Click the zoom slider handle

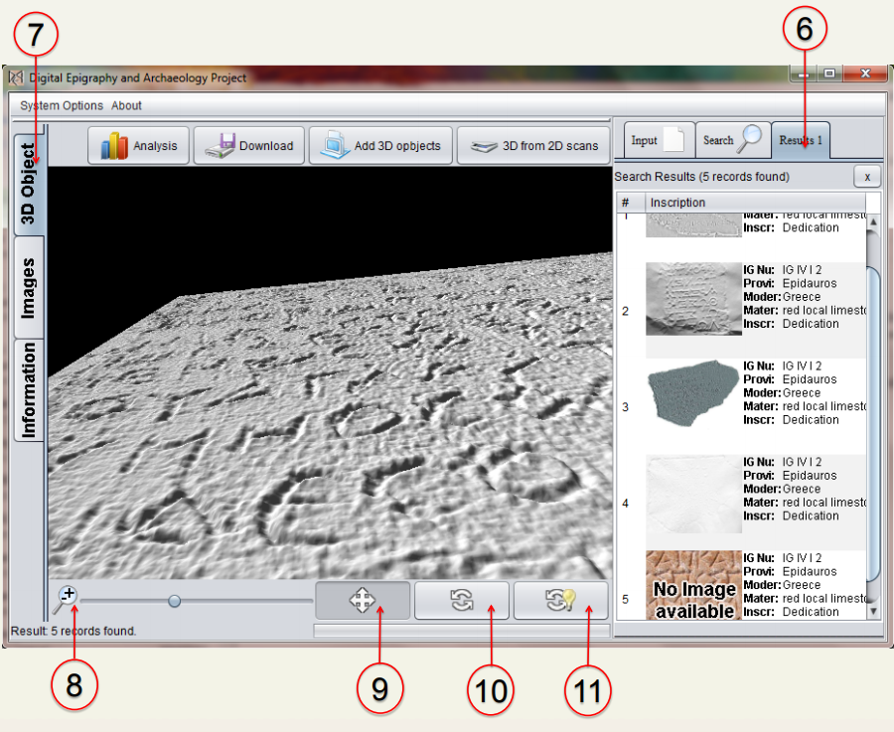[x=175, y=601]
